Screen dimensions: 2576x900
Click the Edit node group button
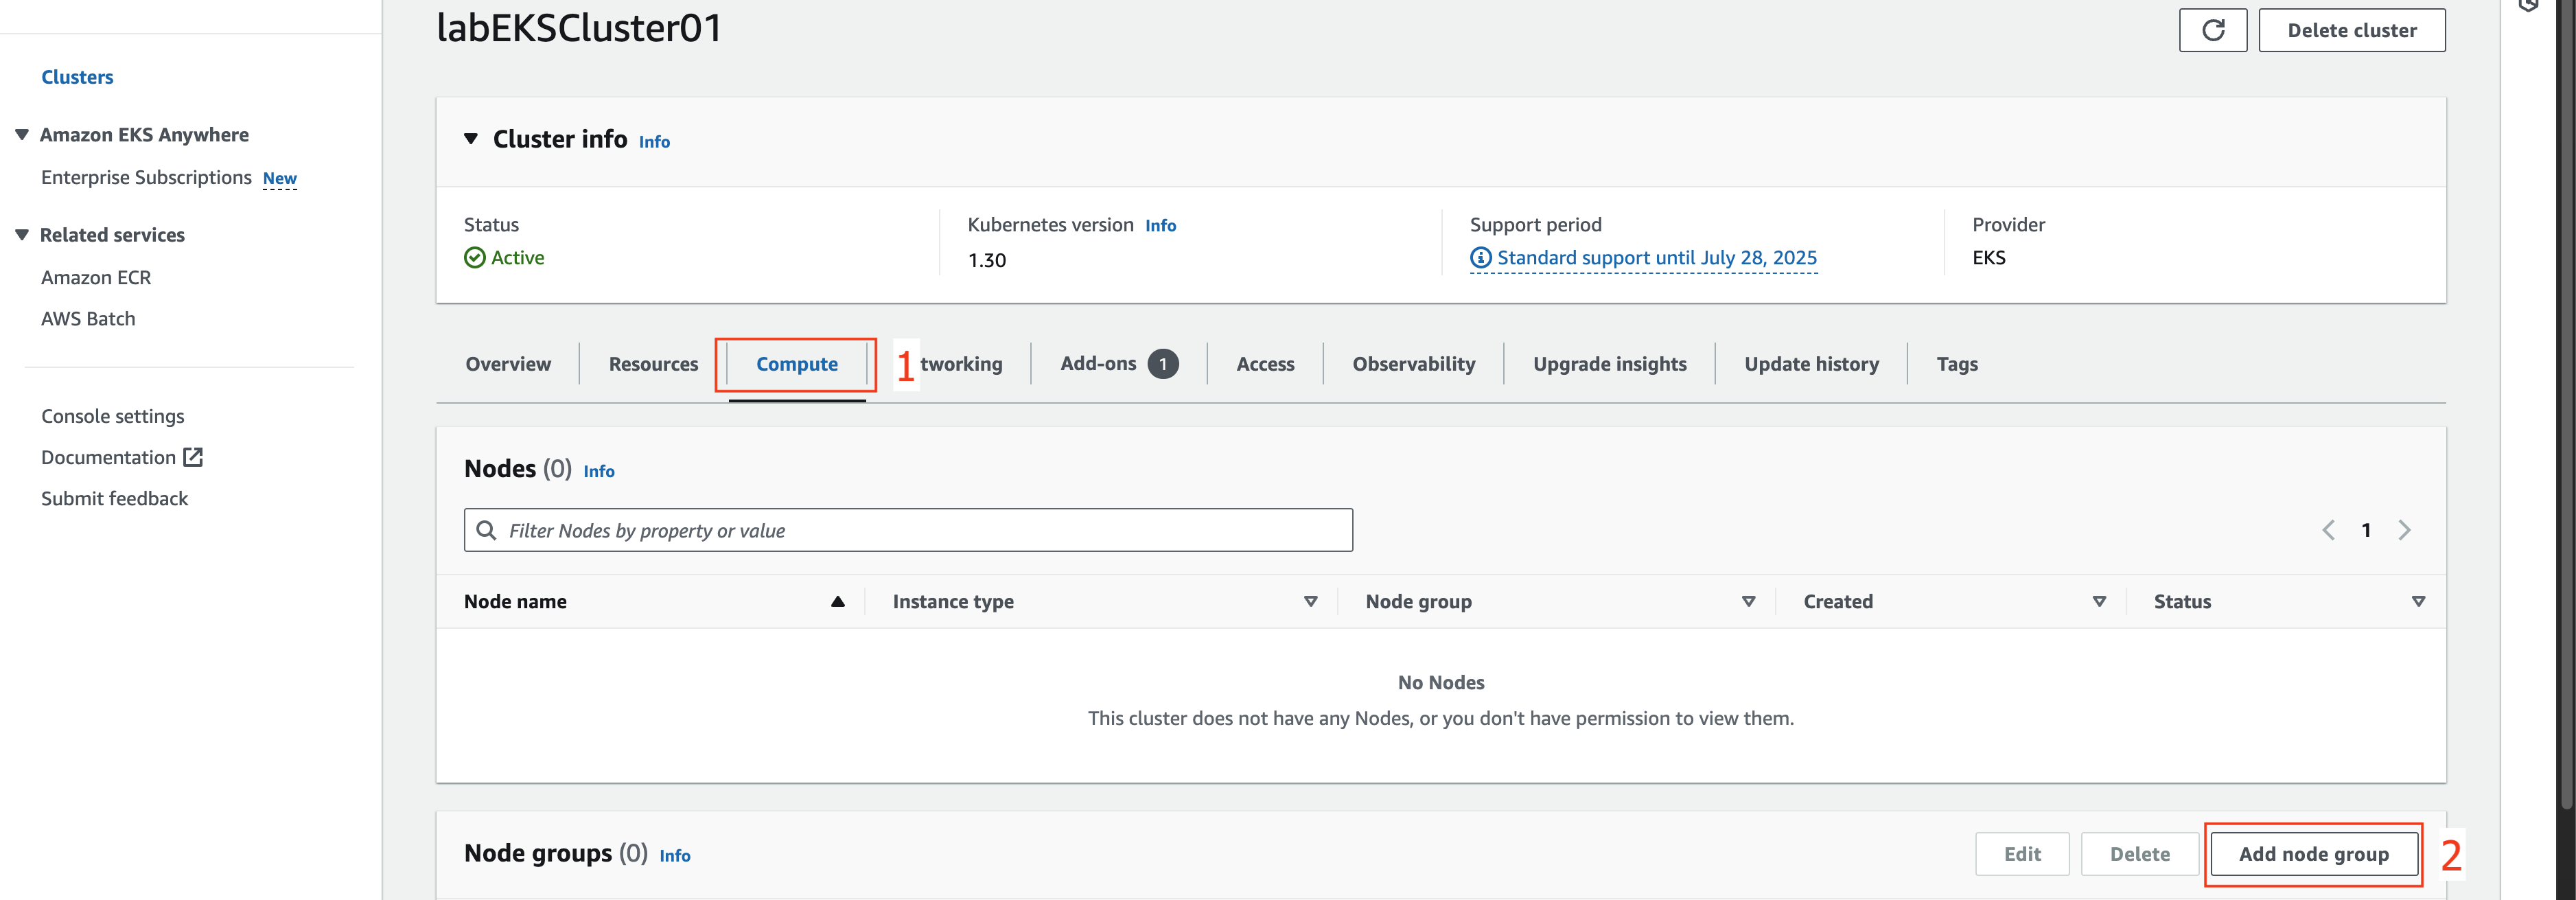(2022, 854)
